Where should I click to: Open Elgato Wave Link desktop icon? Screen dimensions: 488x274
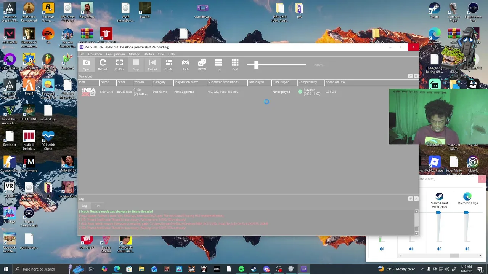(473, 12)
